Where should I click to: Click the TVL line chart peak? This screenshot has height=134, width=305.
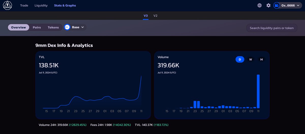(x=141, y=76)
